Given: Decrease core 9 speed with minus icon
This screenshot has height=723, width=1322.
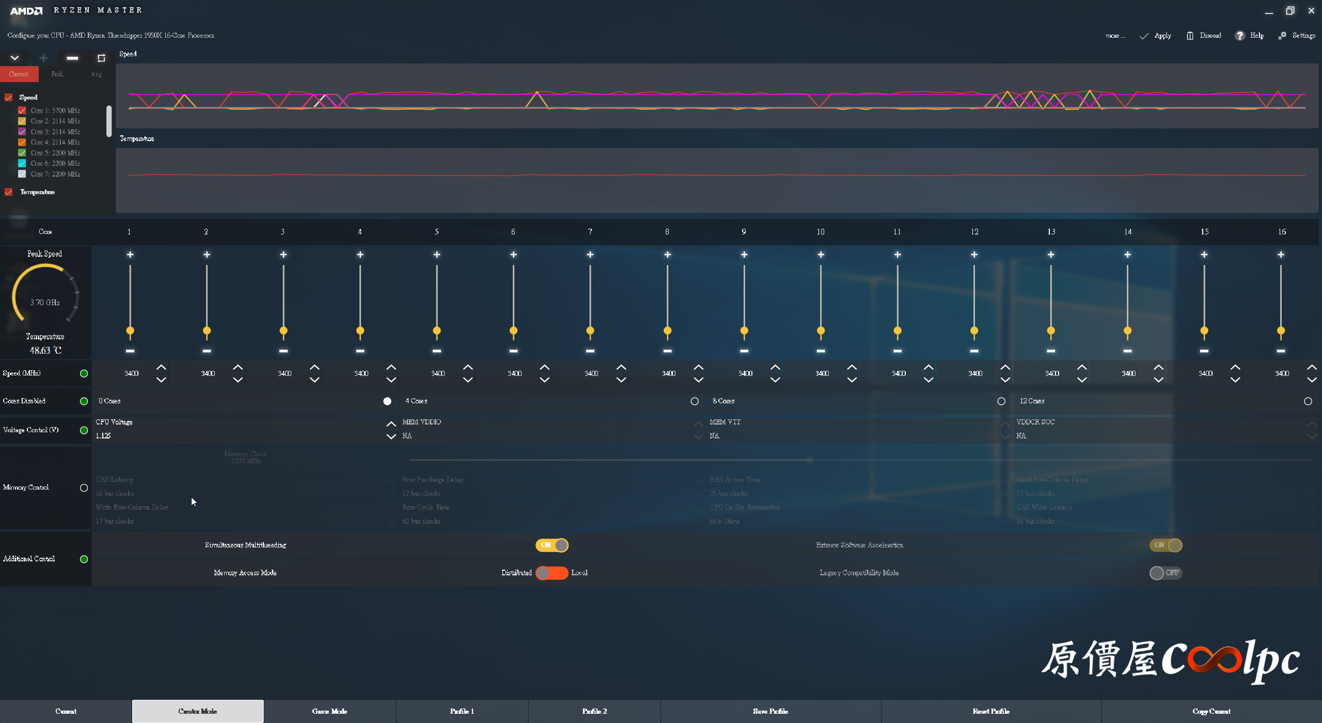Looking at the screenshot, I should 744,351.
